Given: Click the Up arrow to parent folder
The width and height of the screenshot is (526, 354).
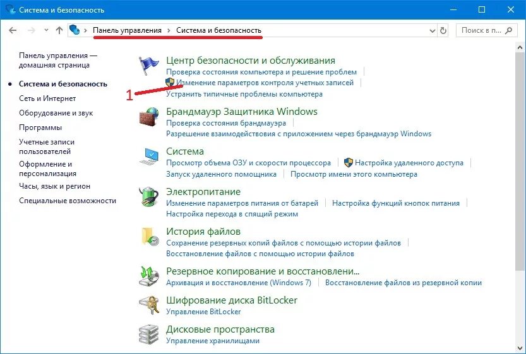Looking at the screenshot, I should [59, 30].
